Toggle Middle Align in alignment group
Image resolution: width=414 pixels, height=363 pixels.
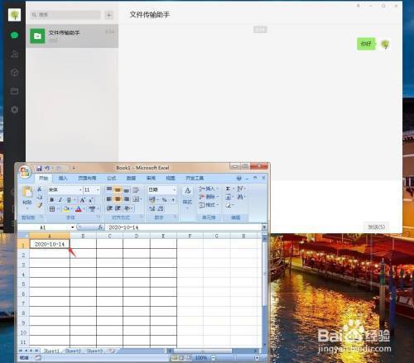coord(118,189)
